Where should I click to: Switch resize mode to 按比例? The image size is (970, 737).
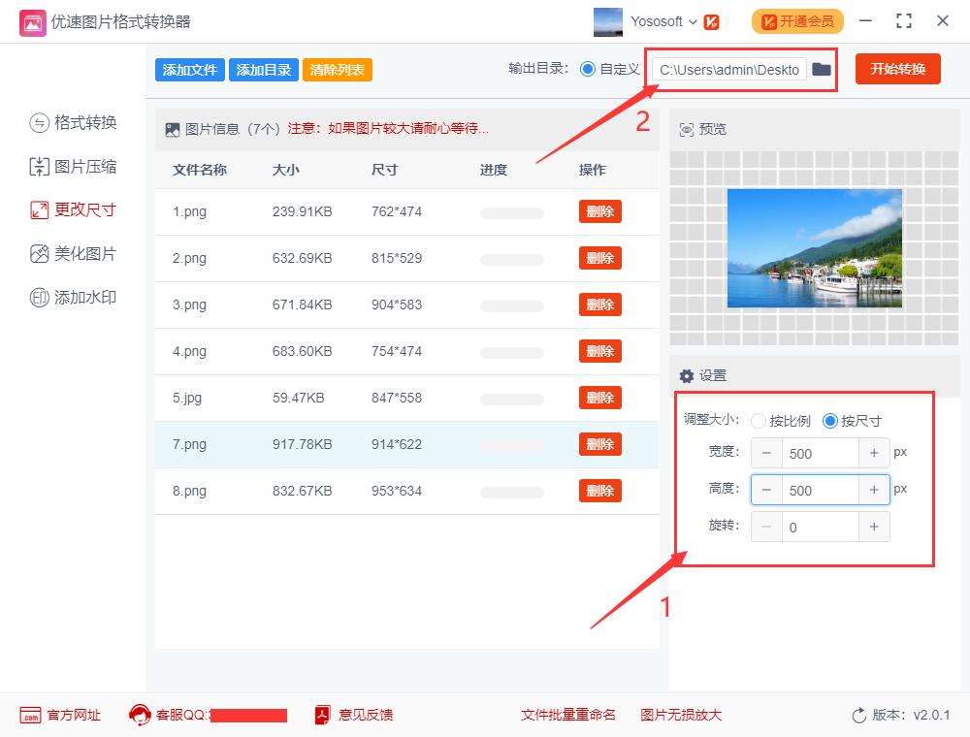tap(760, 421)
